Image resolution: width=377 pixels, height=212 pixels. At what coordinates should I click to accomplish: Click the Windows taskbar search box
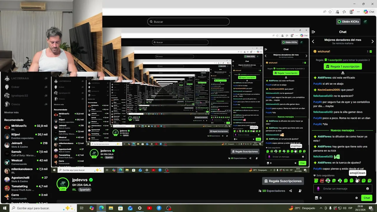(43, 208)
